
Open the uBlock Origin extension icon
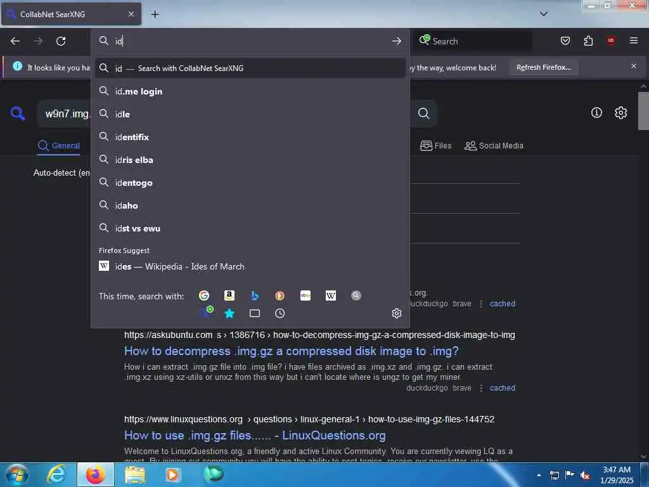coord(611,41)
